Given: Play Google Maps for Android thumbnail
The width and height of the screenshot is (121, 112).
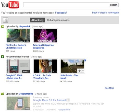Looking at the screenshot, I should 18,103.
